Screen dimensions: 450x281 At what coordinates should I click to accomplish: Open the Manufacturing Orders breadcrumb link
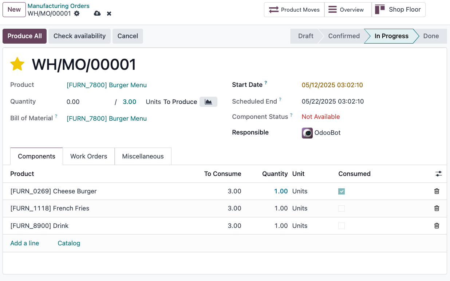click(x=58, y=6)
